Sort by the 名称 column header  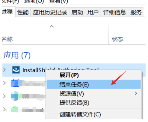coord(8,39)
